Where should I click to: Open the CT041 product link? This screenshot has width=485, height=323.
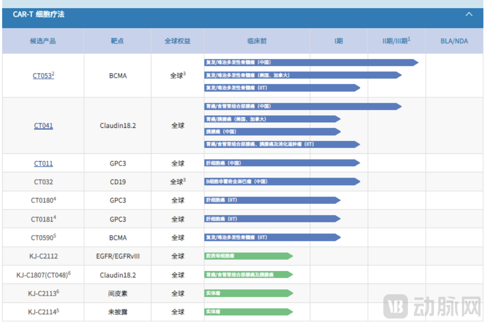[43, 126]
